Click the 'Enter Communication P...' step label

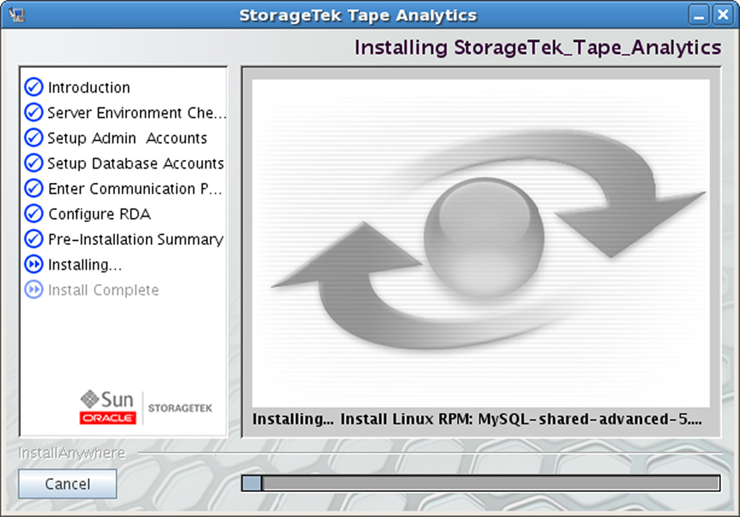[135, 188]
